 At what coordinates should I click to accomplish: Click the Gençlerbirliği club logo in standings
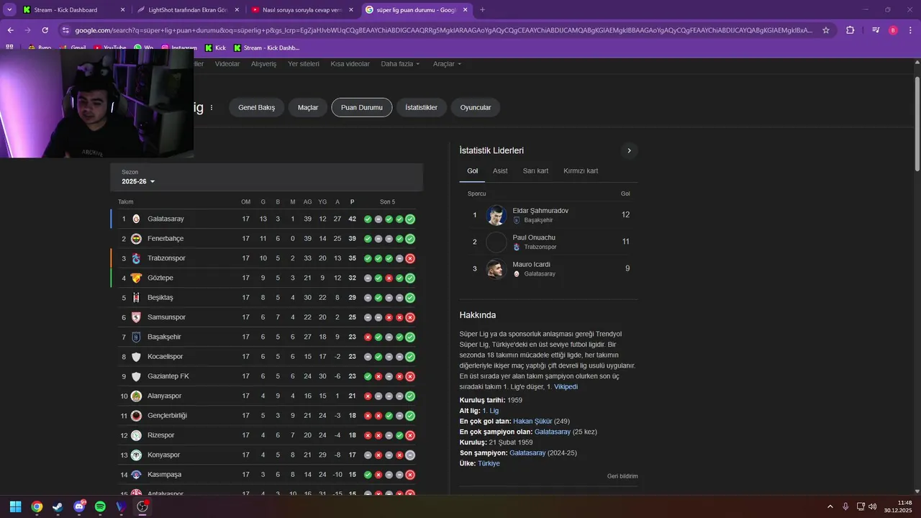pyautogui.click(x=136, y=416)
